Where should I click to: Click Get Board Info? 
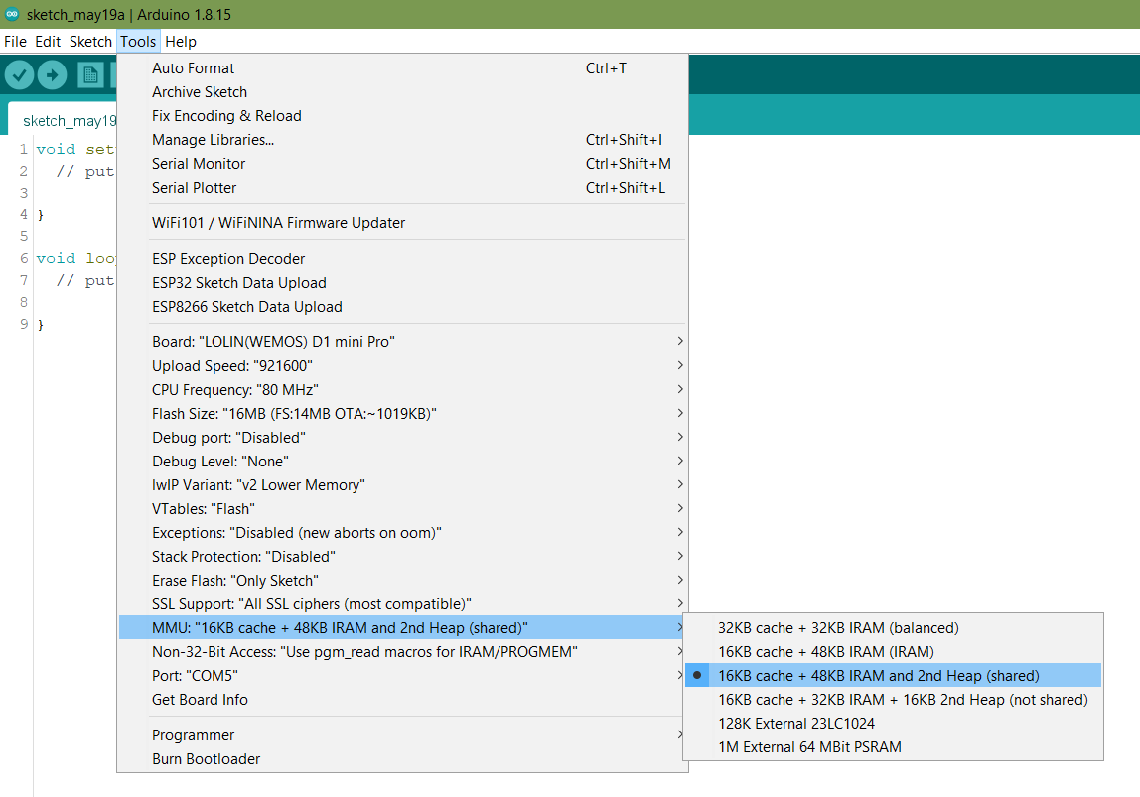(x=202, y=699)
